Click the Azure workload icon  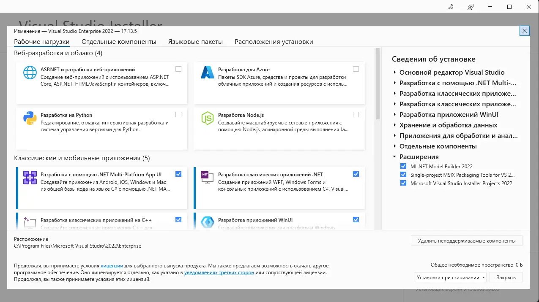pos(207,73)
